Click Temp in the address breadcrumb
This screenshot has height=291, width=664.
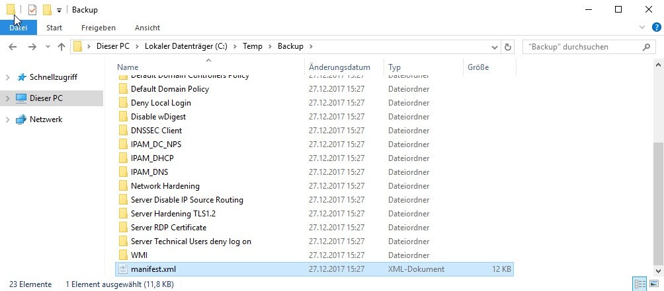pos(253,47)
